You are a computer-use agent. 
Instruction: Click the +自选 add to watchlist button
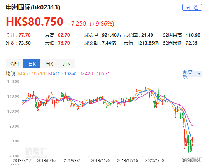(x=192, y=7)
